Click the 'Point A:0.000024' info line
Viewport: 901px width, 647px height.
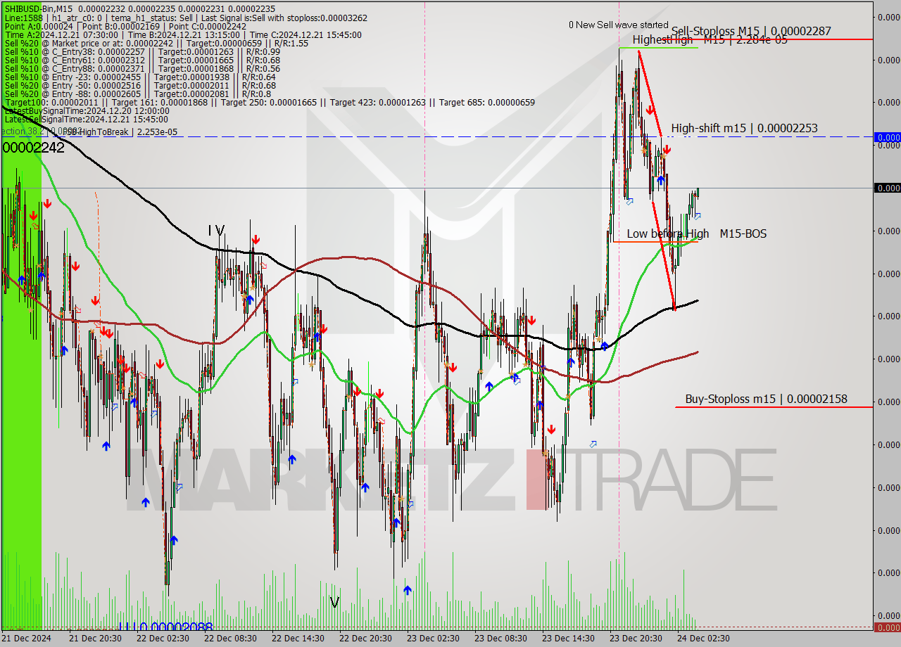[125, 26]
